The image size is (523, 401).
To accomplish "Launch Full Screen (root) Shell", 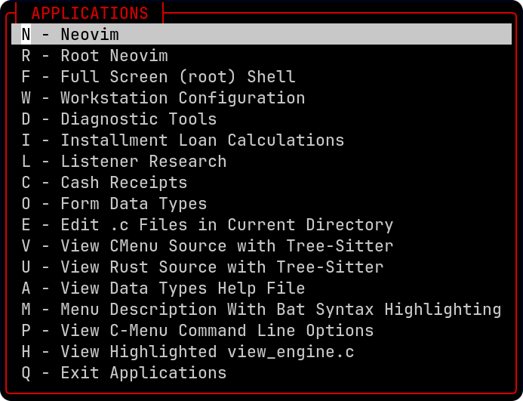I will click(x=177, y=77).
